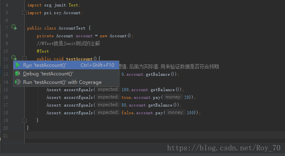Screen dimensions: 285x156
Task: Click the run test gutter icon beside testAccount
Action: click(14, 58)
